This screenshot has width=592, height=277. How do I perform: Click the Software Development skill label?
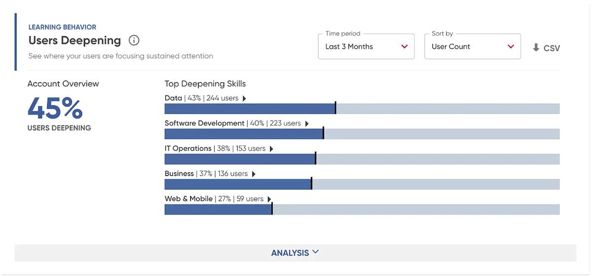pyautogui.click(x=204, y=123)
